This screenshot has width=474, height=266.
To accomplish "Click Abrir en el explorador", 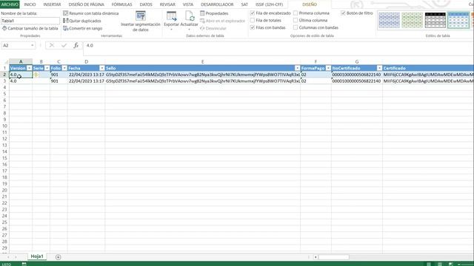I will click(222, 21).
